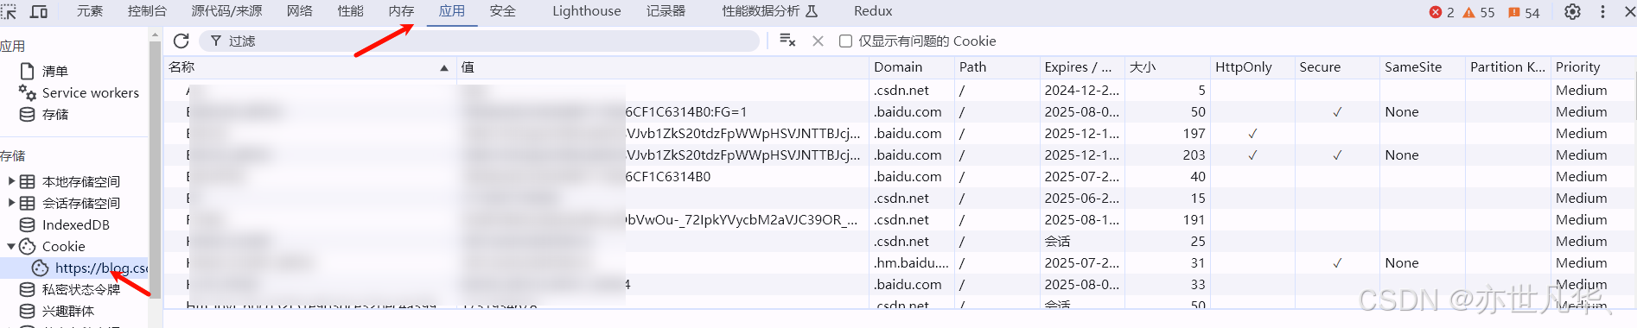Open the 记录器 tab
Image resolution: width=1637 pixels, height=328 pixels.
(666, 11)
